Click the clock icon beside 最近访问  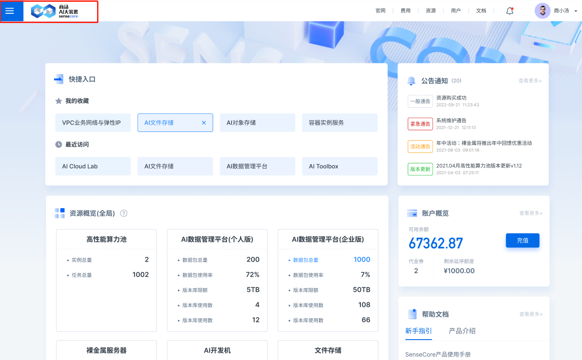(x=59, y=144)
